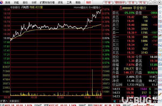Toggle the 成交量 volume indicator

click(x=39, y=7)
